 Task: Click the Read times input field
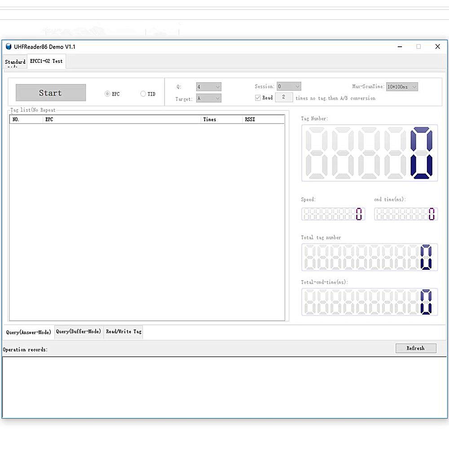(x=284, y=97)
